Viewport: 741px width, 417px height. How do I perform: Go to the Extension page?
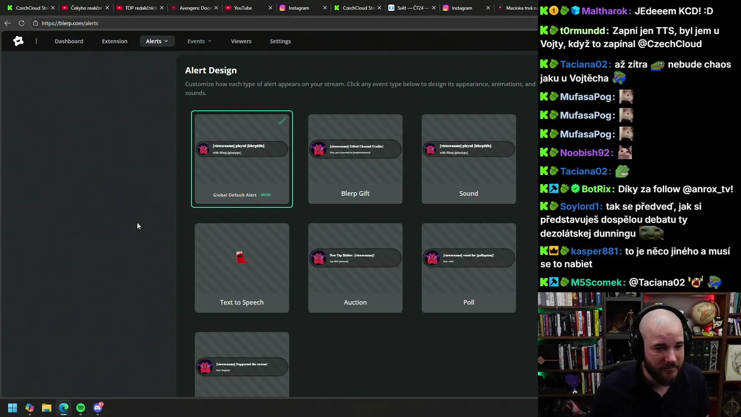115,41
